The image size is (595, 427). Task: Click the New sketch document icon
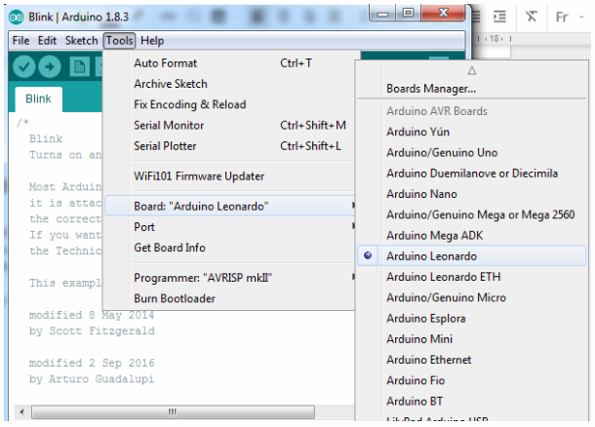[x=79, y=67]
